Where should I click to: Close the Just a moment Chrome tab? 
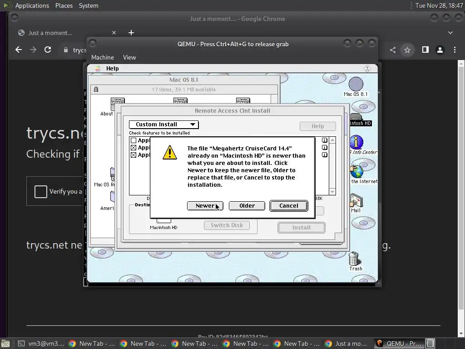coord(114,33)
